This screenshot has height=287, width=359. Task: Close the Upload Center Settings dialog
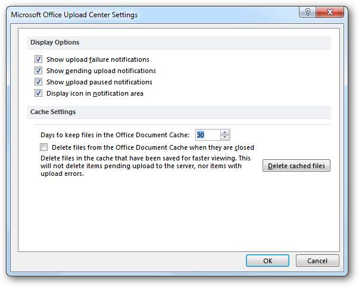333,14
